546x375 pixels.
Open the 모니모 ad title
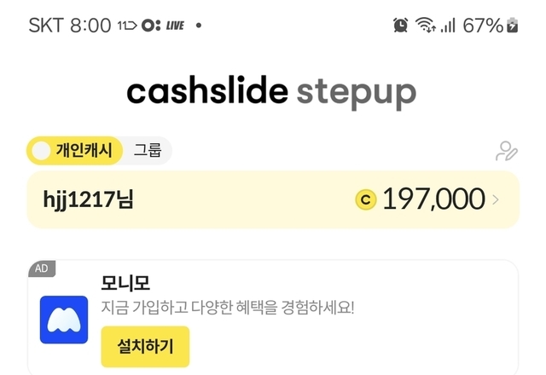click(x=125, y=282)
